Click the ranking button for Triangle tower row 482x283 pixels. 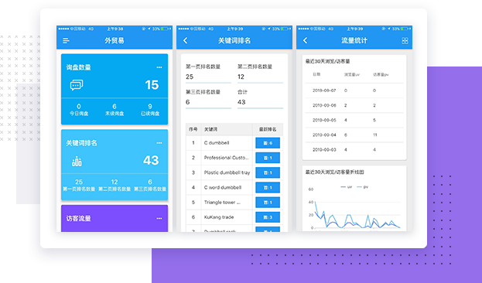[x=268, y=202]
